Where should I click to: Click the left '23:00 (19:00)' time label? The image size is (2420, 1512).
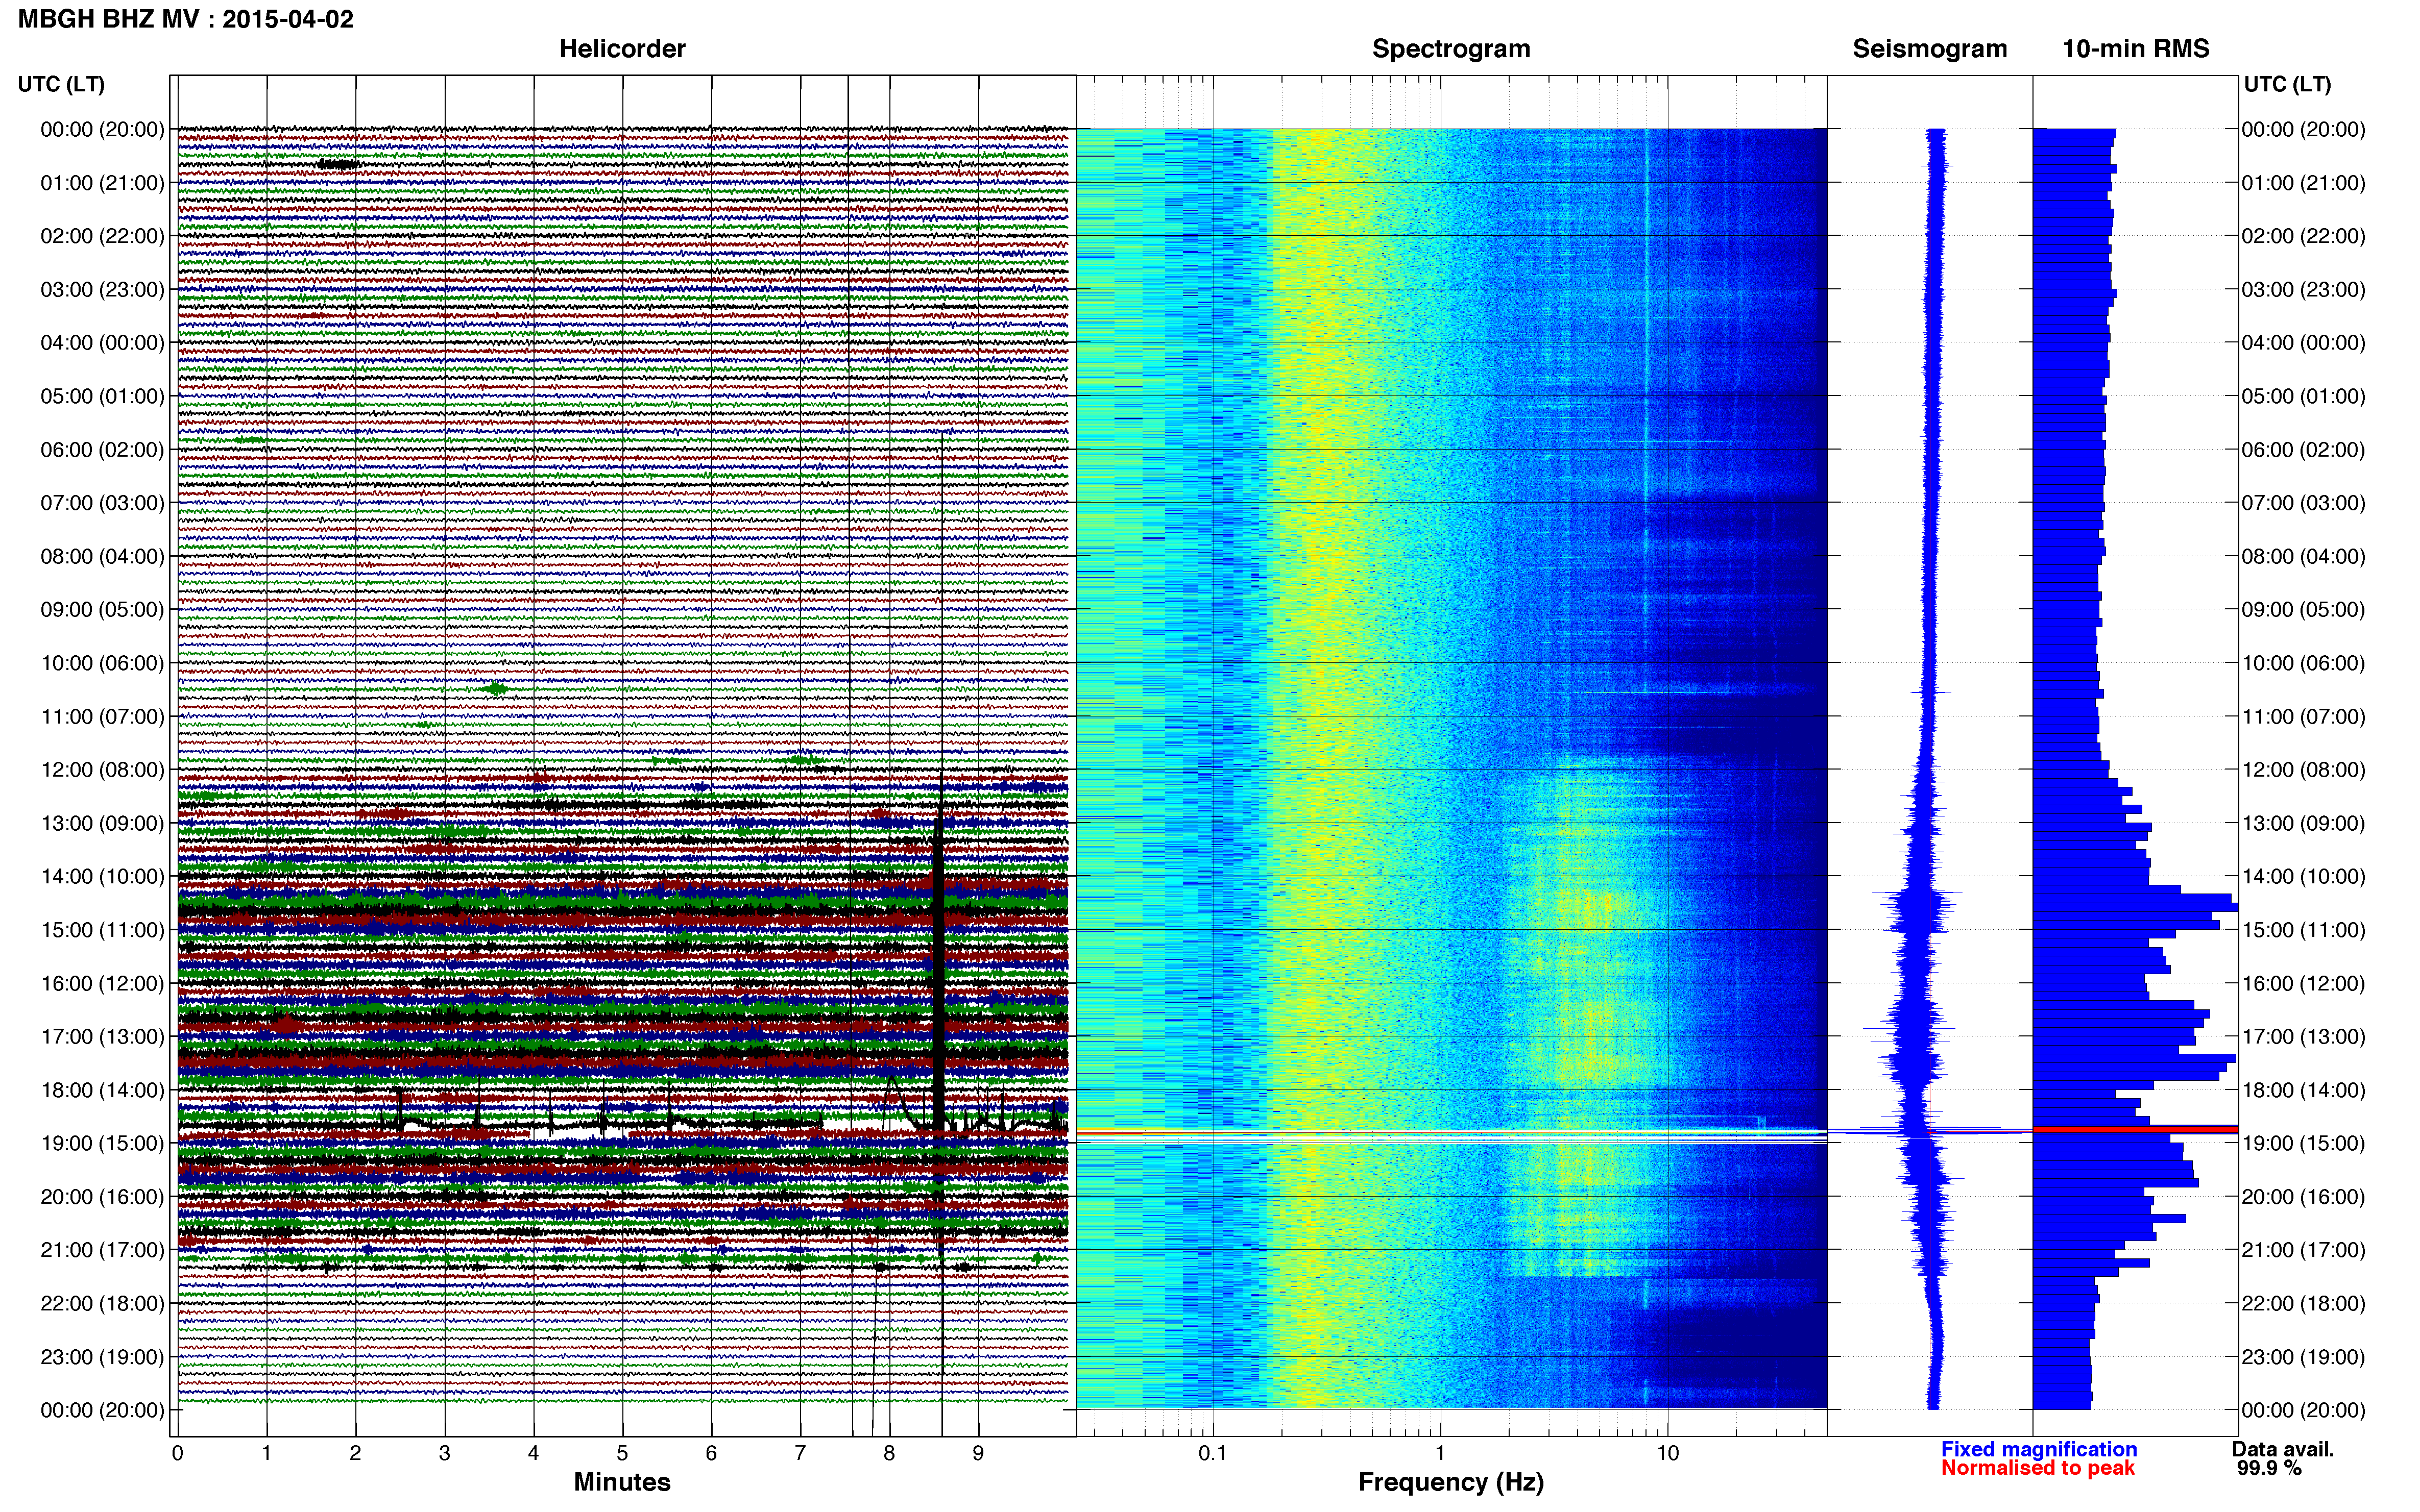coord(102,1357)
